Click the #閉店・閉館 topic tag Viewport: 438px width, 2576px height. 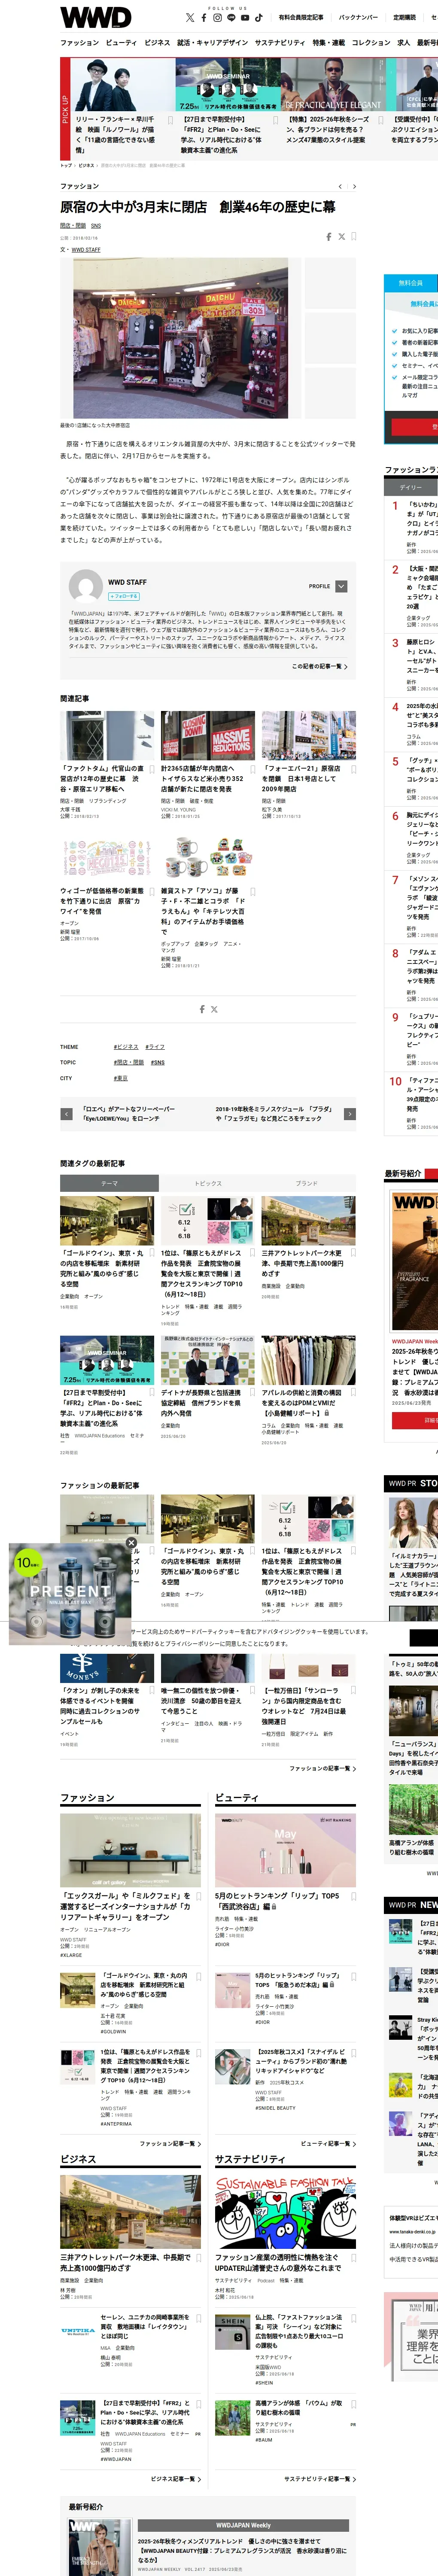tap(128, 1062)
